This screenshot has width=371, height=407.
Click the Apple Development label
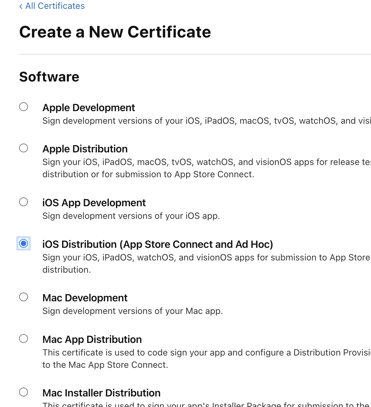pyautogui.click(x=89, y=108)
